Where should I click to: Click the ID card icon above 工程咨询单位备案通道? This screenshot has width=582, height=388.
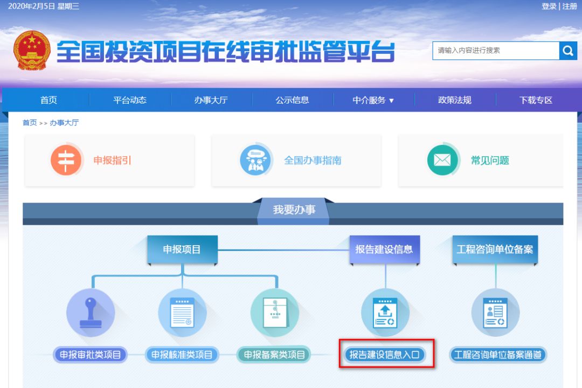[495, 313]
